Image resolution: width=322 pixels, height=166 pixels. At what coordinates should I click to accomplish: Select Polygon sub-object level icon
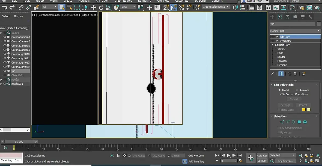pyautogui.click(x=299, y=122)
